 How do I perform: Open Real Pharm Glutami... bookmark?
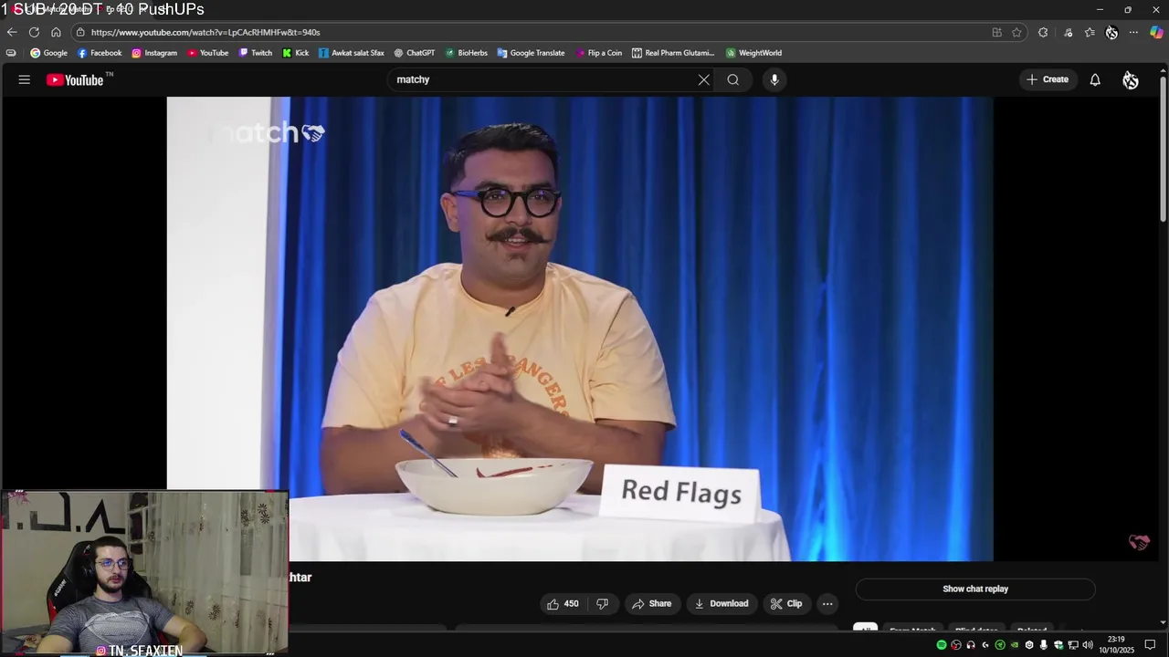(x=674, y=53)
